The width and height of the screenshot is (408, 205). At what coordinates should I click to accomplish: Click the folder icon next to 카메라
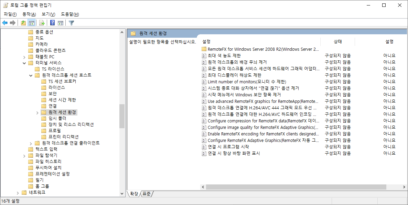(x=31, y=44)
